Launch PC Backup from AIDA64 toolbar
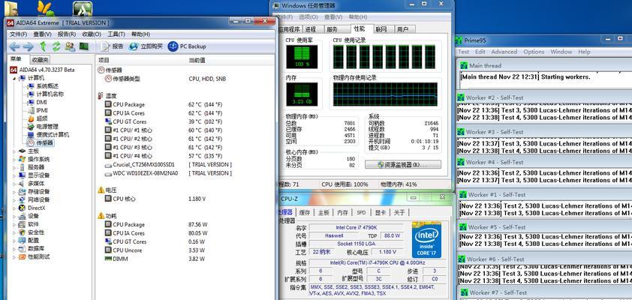632x300 pixels. [187, 46]
